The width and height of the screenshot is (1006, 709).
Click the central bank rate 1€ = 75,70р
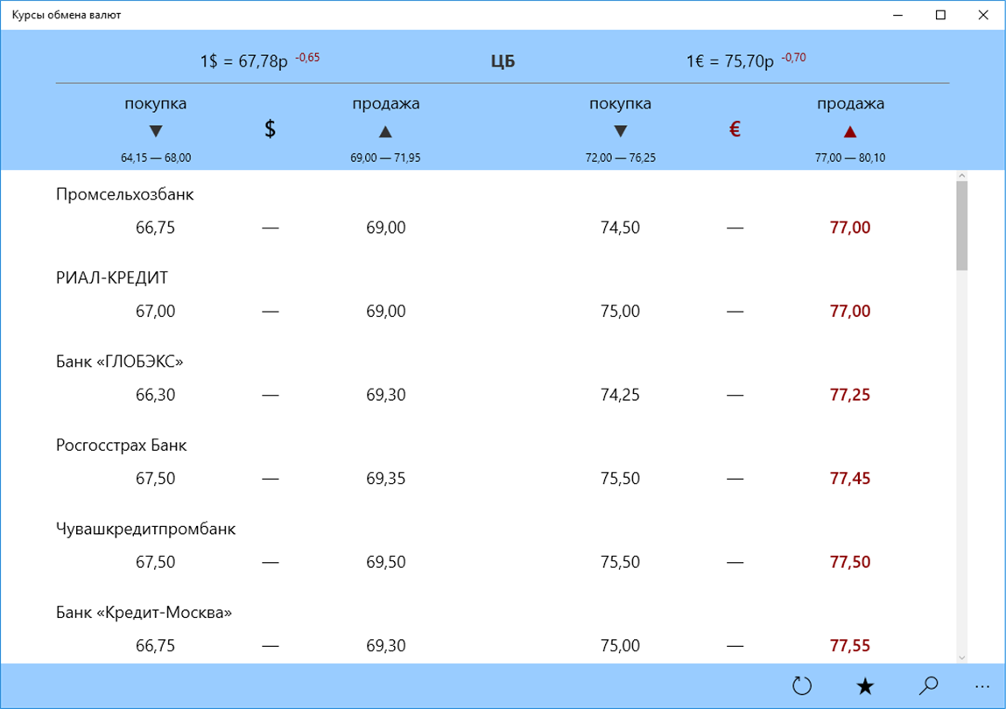730,61
